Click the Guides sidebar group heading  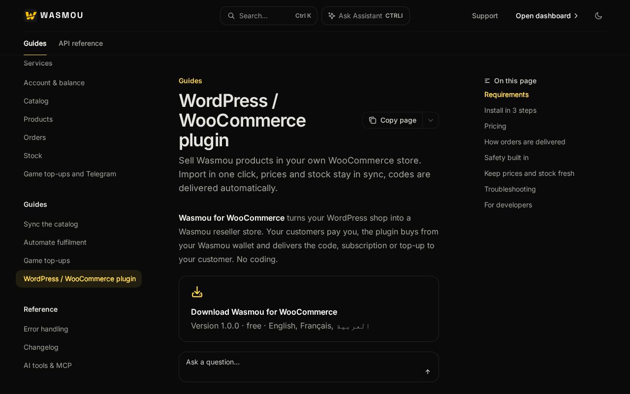click(35, 204)
